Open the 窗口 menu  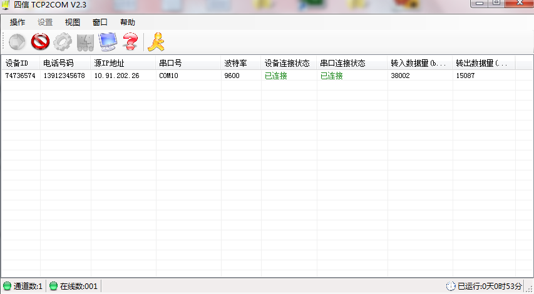(x=100, y=22)
